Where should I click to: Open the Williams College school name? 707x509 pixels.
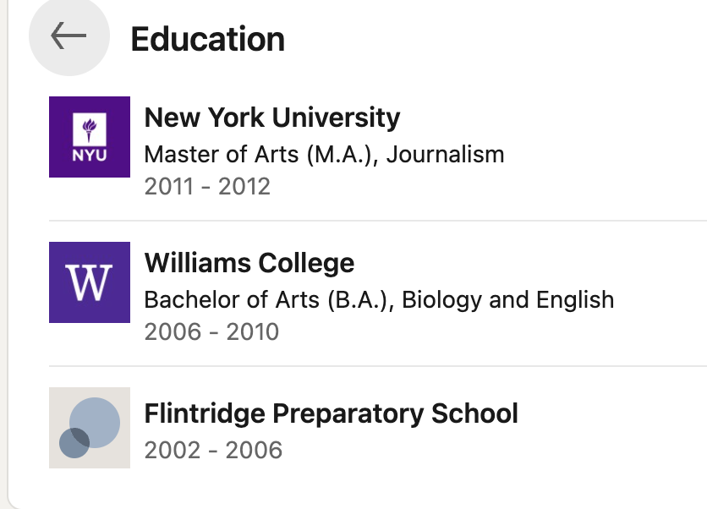pos(249,263)
